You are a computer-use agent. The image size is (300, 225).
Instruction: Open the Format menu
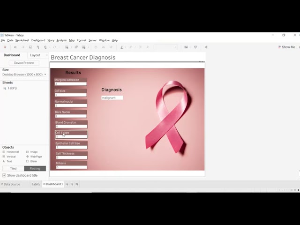[82, 40]
